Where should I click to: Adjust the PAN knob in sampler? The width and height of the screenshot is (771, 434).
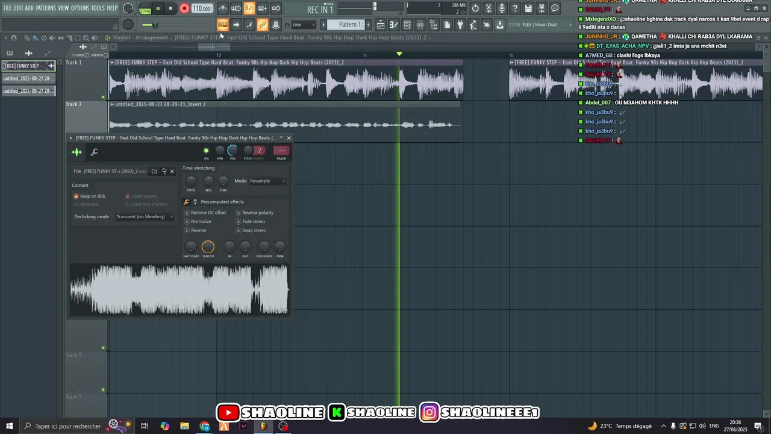pos(220,150)
